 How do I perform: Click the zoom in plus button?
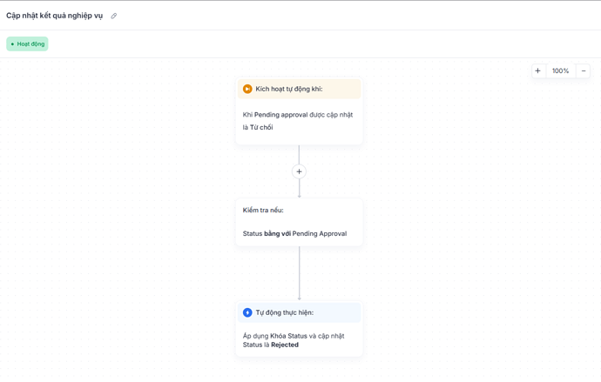(537, 70)
